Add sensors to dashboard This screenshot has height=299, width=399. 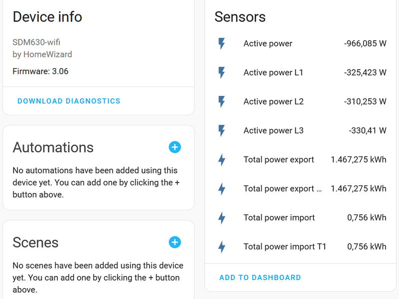pyautogui.click(x=260, y=278)
